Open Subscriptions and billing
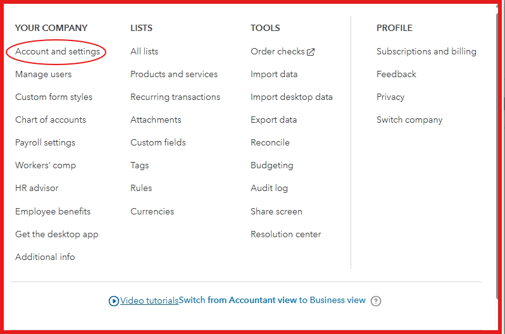The width and height of the screenshot is (505, 334). (x=427, y=51)
